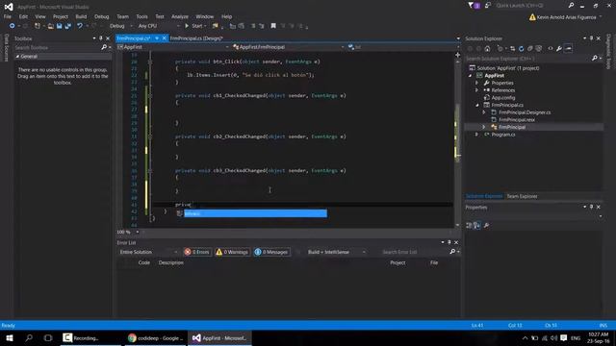Open the Build + IntelliSense dropdown

[x=336, y=252]
